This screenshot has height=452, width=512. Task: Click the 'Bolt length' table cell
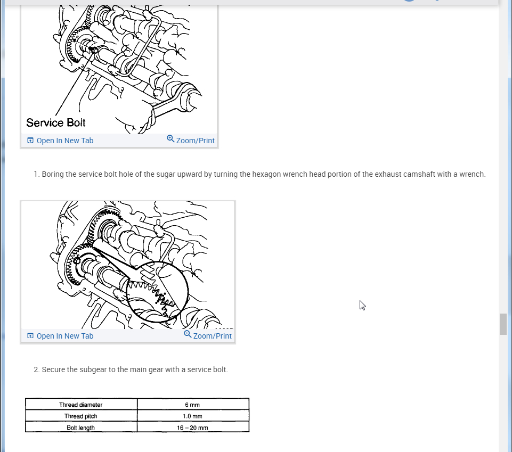pos(81,427)
